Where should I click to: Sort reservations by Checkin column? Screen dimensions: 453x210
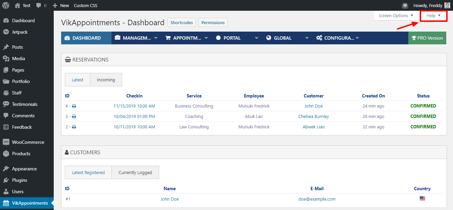click(134, 96)
